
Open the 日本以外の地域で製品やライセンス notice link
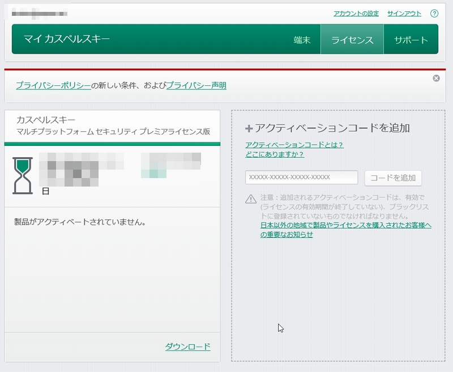coord(346,230)
